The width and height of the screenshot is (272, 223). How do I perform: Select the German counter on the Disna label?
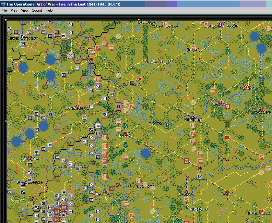(x=70, y=56)
